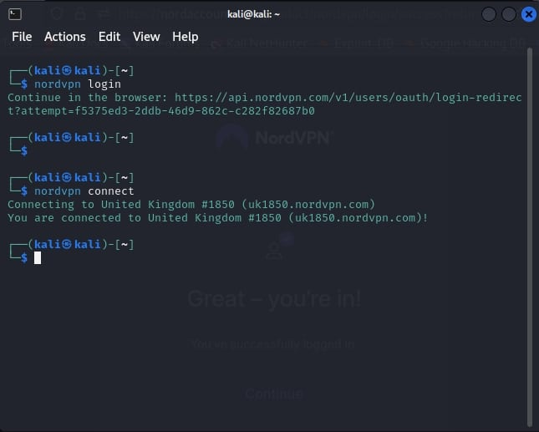539x432 pixels.
Task: Open the Edit menu
Action: pyautogui.click(x=109, y=37)
